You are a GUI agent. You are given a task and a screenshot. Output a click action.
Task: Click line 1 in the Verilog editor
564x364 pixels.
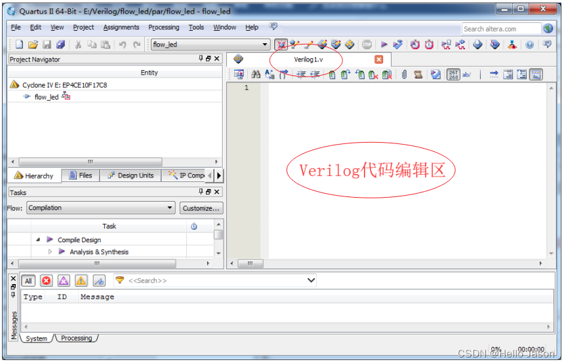(407, 88)
